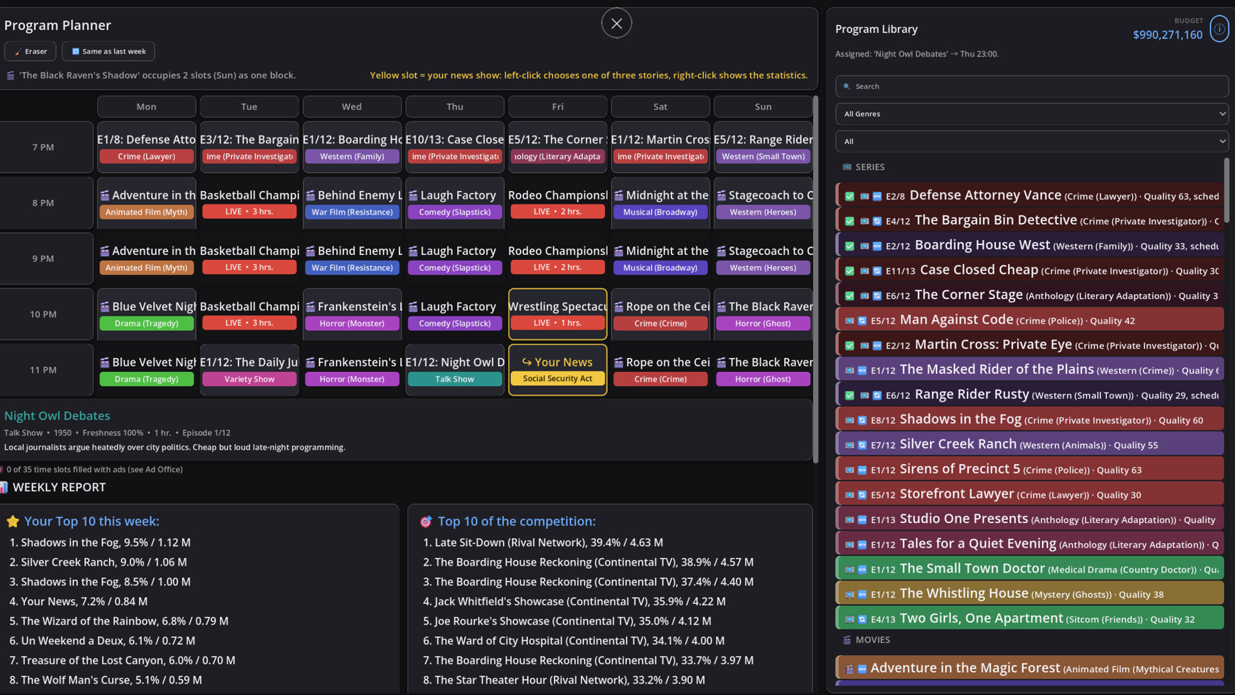
Task: Select the Thu day column header
Action: 455,107
